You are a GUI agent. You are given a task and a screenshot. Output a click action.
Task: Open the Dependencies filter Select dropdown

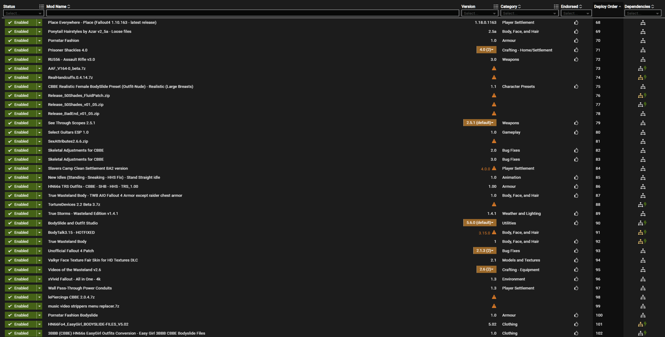click(643, 13)
